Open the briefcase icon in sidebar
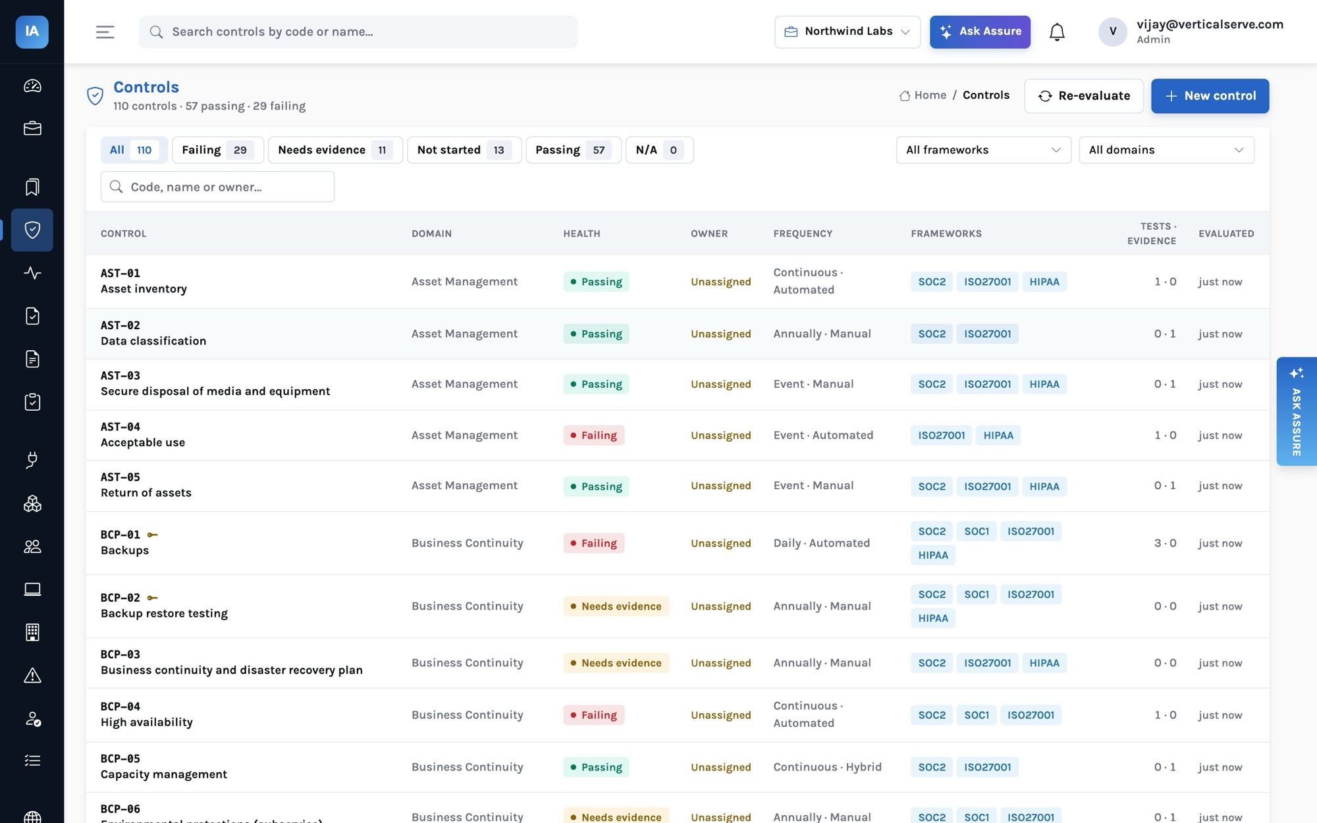This screenshot has height=823, width=1317. [32, 128]
